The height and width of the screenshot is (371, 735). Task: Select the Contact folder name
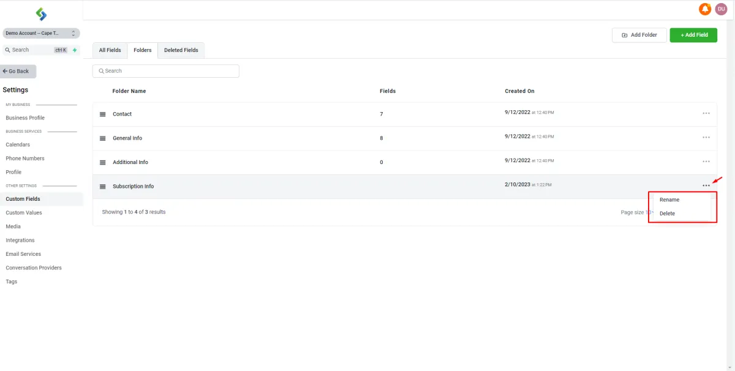[122, 114]
